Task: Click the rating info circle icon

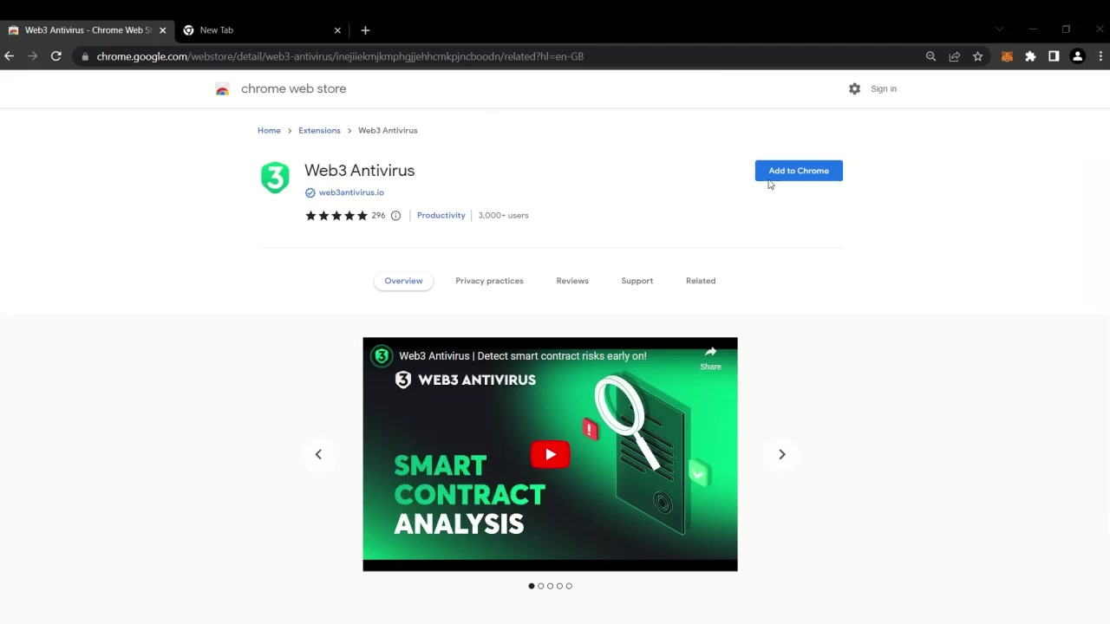Action: point(395,215)
